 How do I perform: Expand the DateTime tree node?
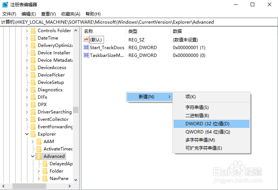[27, 38]
